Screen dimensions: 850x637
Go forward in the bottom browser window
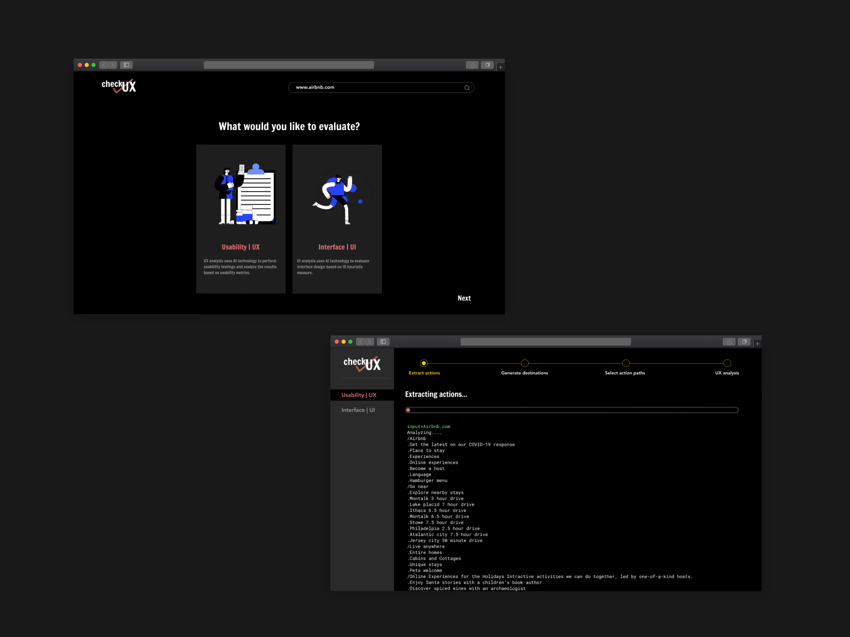pos(370,342)
